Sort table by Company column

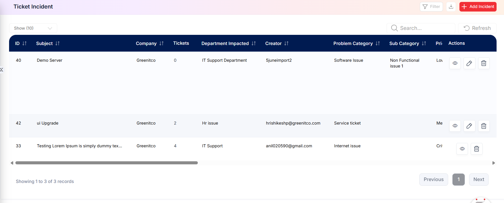(161, 43)
